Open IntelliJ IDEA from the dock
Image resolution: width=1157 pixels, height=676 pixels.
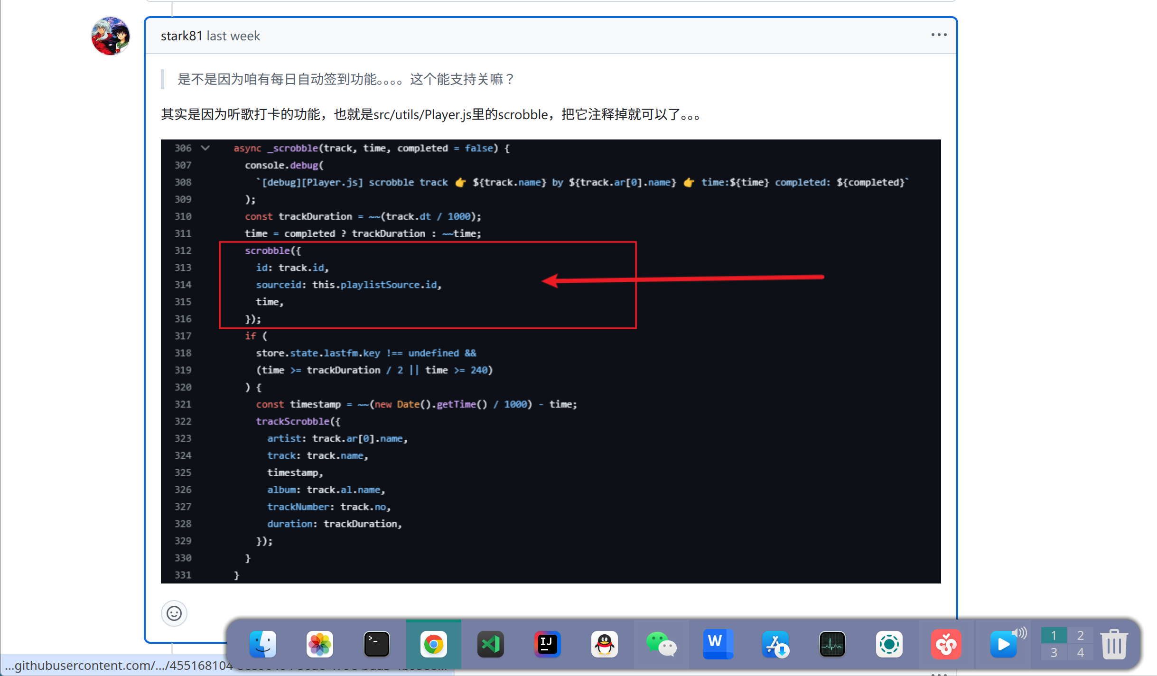coord(547,644)
